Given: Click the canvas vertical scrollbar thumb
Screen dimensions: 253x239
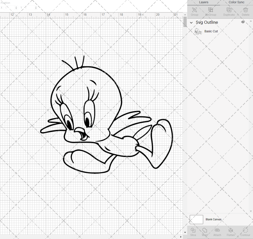Looking at the screenshot, I should point(185,22).
